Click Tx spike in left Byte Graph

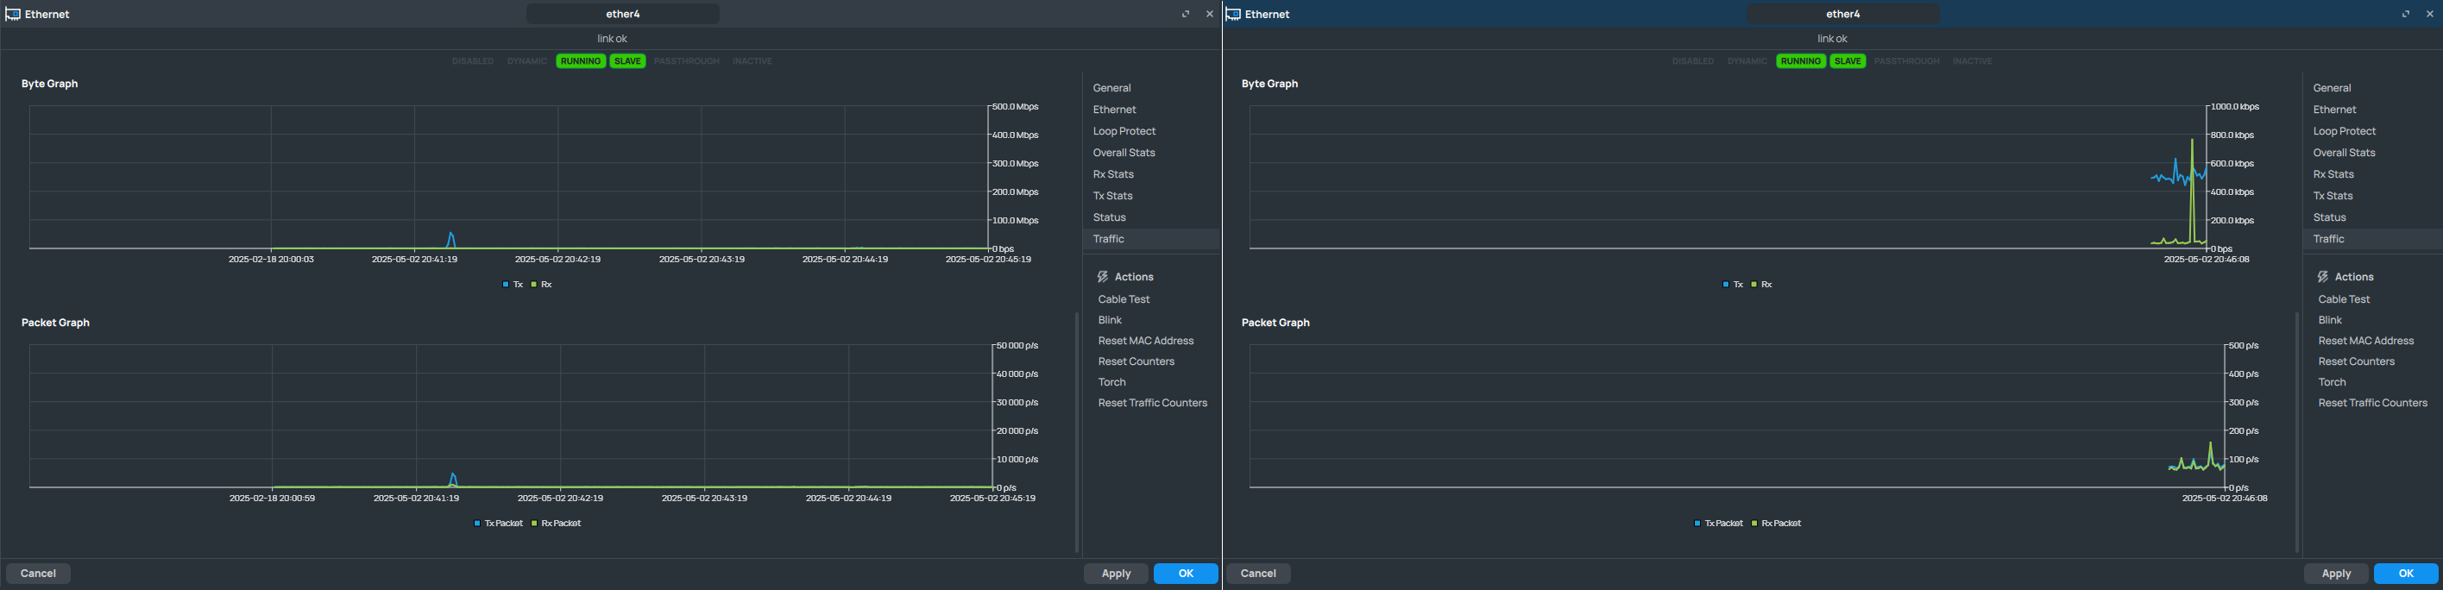pos(451,239)
